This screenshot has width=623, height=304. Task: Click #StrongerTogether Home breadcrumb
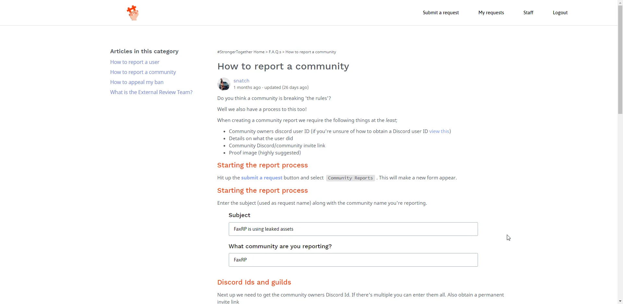240,52
